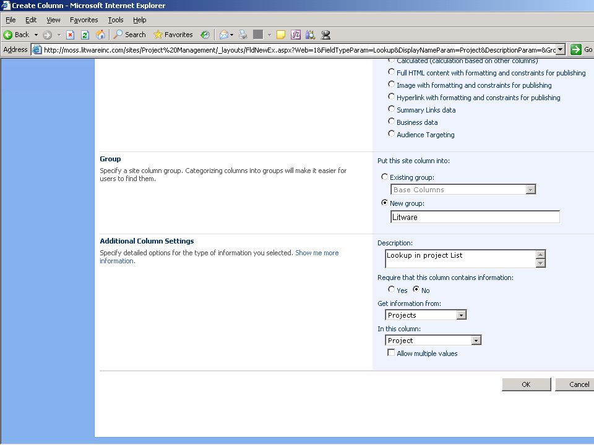Select New group radio button

point(384,203)
